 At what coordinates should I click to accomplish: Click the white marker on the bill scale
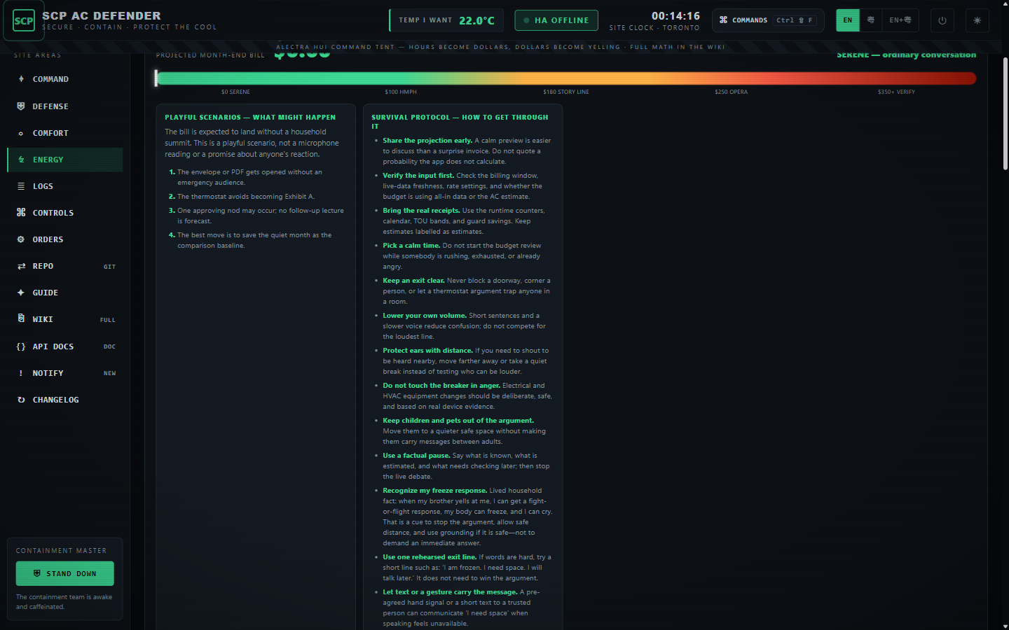[156, 78]
